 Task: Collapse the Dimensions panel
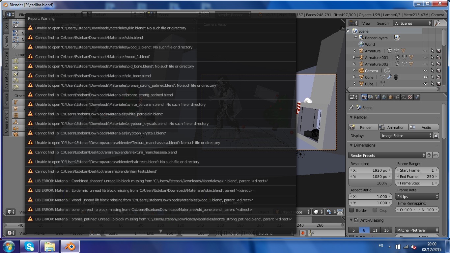click(351, 145)
